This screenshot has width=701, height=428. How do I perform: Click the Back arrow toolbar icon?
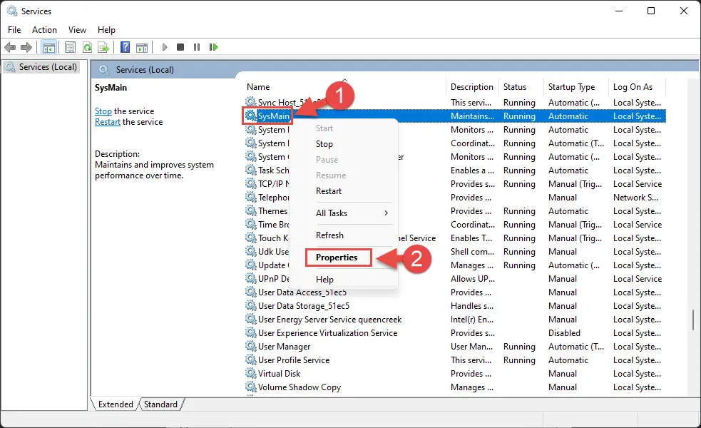[10, 47]
